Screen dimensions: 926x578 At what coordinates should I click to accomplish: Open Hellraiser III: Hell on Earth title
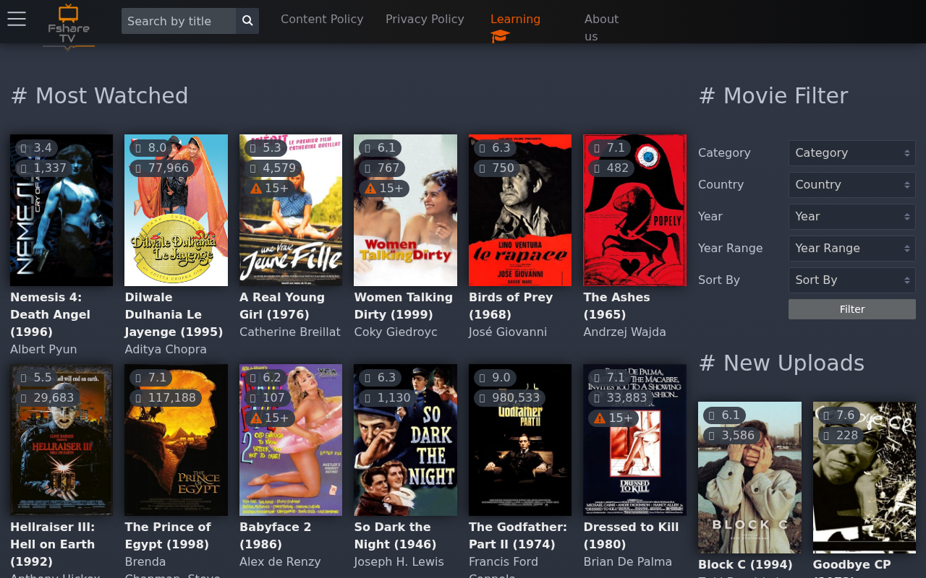point(52,544)
